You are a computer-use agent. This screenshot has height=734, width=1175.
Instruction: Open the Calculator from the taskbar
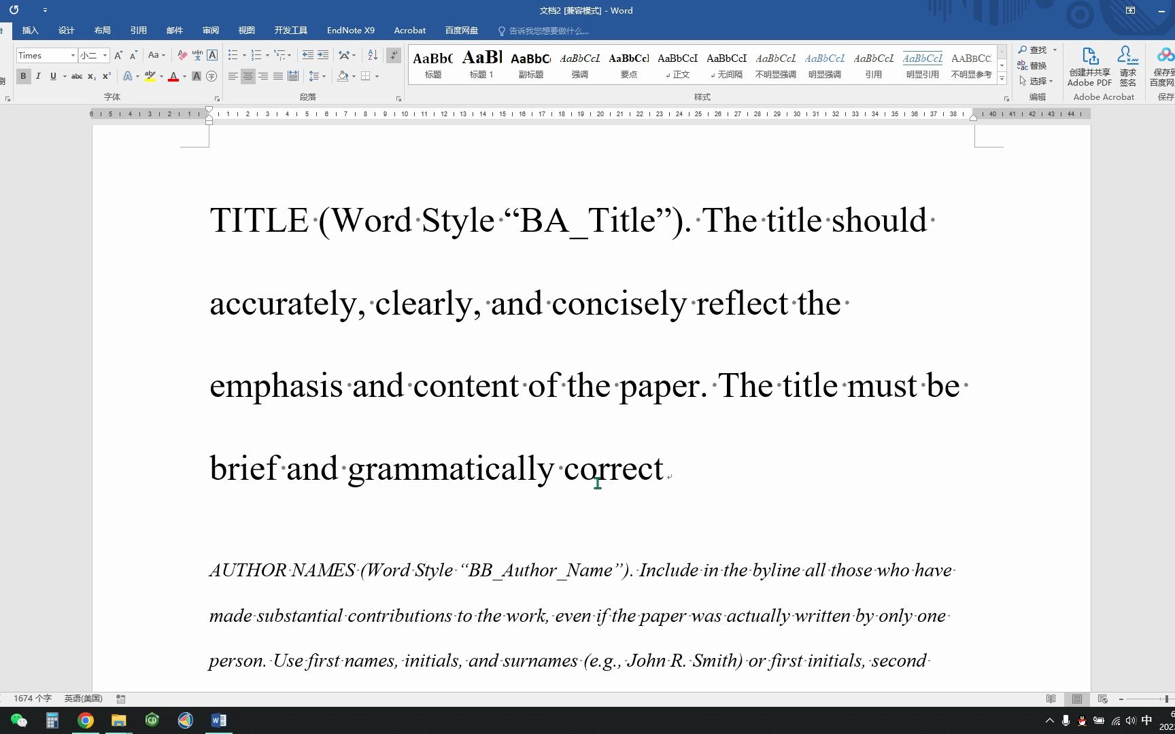(52, 720)
